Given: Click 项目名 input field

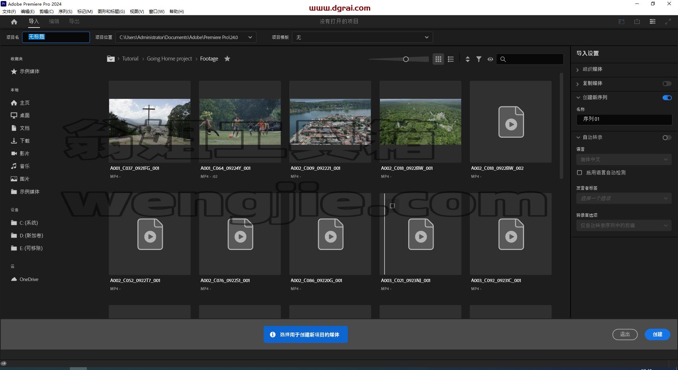Looking at the screenshot, I should point(56,37).
